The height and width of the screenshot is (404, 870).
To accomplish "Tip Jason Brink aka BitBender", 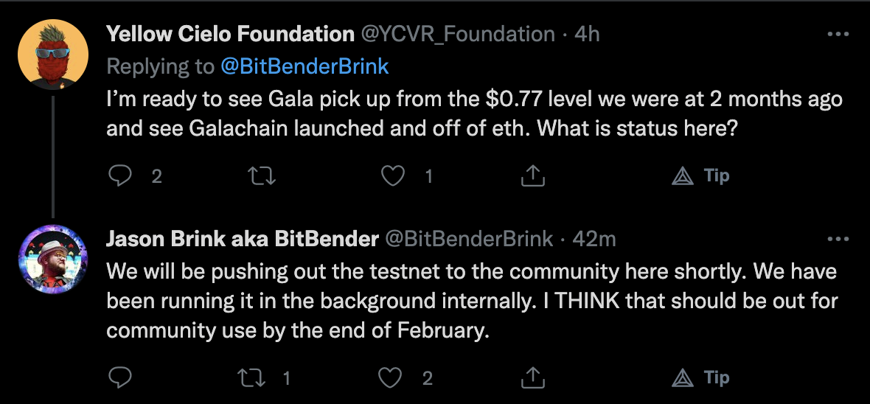I will [x=701, y=377].
